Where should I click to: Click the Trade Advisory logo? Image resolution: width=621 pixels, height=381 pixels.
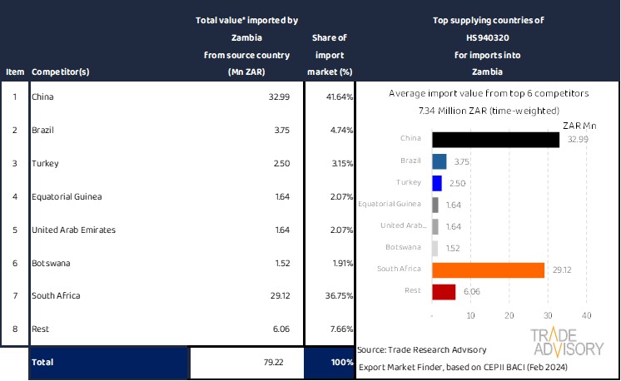pyautogui.click(x=568, y=342)
